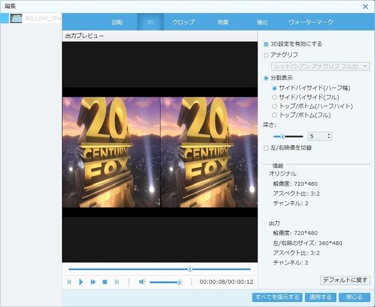Click the output preview video area
Screen dimensions: 375x307
pyautogui.click(x=160, y=152)
